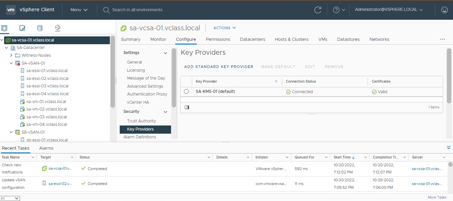Open the All filter dropdown at bottom
Screen dimensions: 453x201
click(10, 198)
